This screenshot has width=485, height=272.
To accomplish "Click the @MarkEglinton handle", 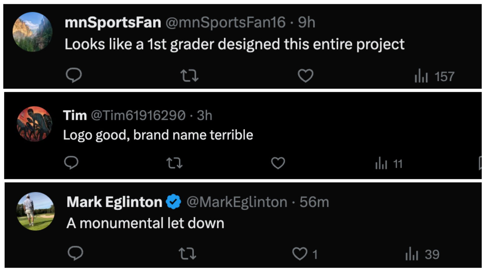I will pos(237,202).
